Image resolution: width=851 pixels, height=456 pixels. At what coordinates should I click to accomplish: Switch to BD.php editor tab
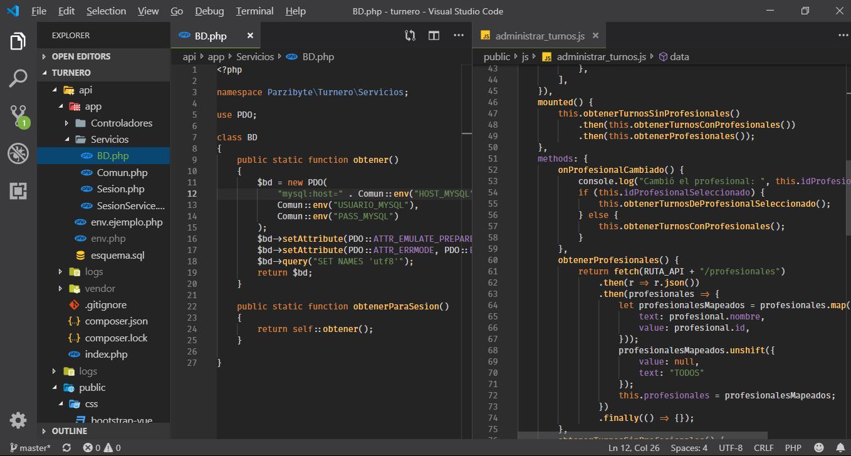(x=216, y=36)
